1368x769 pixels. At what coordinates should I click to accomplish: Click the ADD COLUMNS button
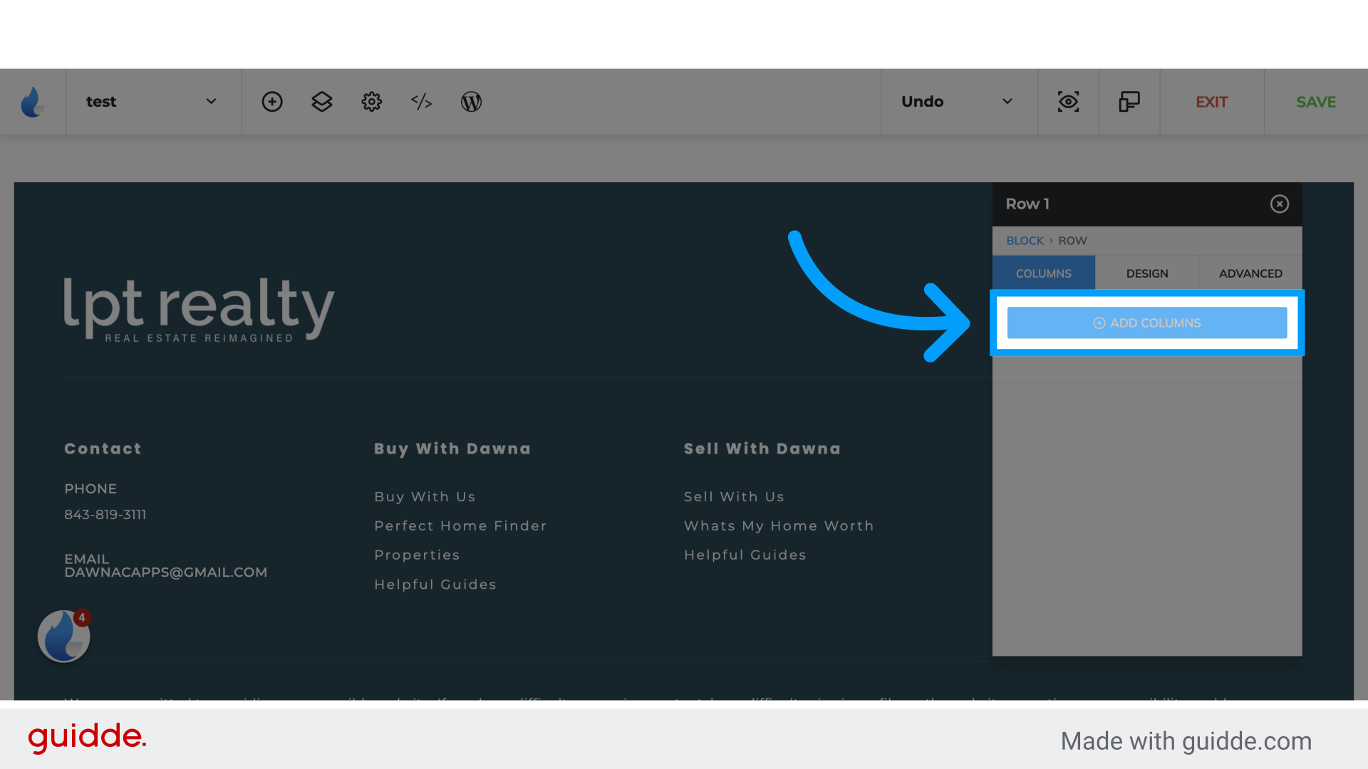click(x=1147, y=323)
